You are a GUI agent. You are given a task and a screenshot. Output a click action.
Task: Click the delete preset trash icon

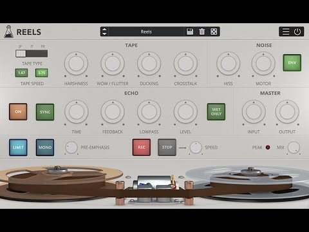click(x=201, y=32)
